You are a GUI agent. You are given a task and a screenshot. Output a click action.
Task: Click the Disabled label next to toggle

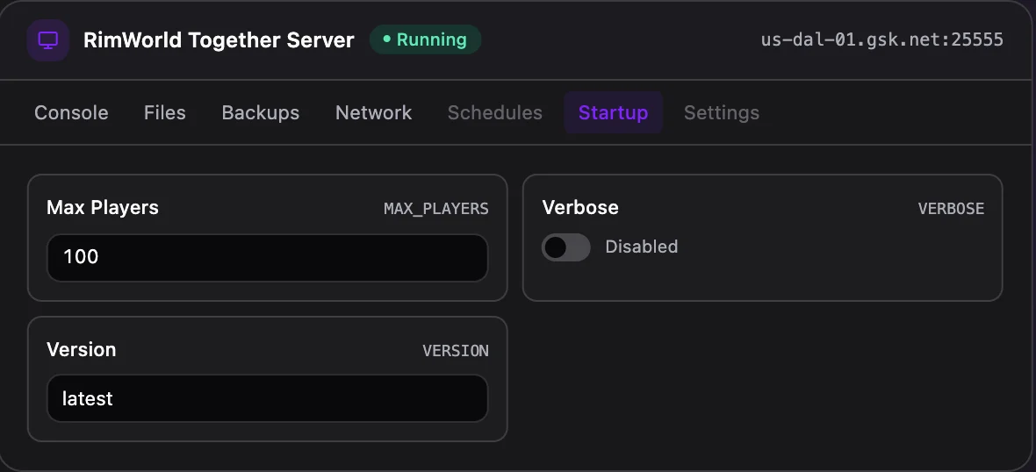tap(642, 247)
